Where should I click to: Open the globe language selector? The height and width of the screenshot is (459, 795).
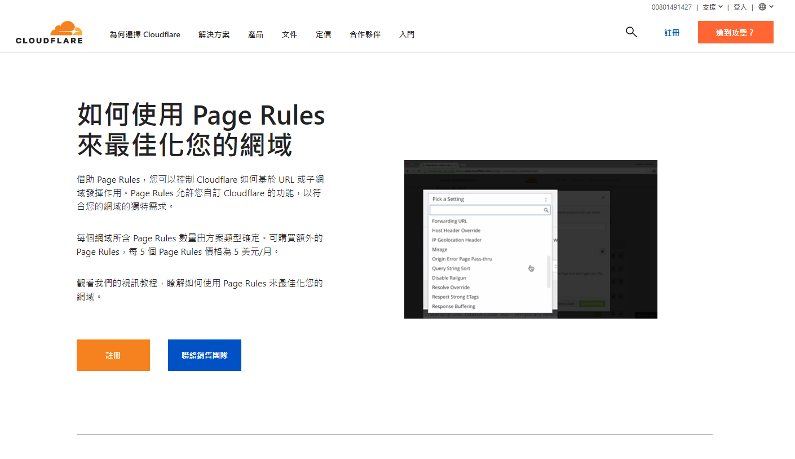click(766, 7)
